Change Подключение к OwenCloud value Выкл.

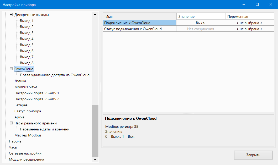point(200,23)
